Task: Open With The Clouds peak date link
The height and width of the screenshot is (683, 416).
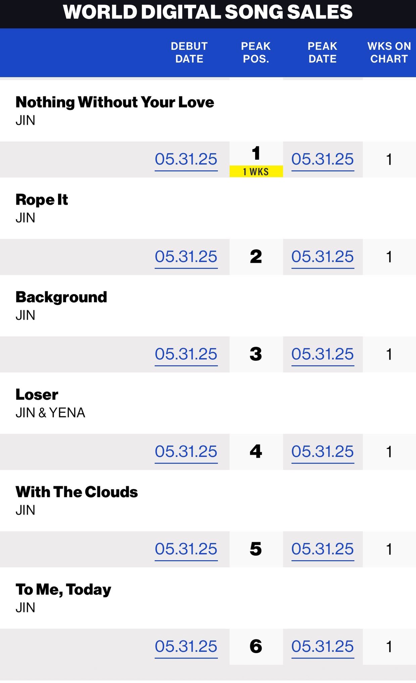Action: (323, 549)
